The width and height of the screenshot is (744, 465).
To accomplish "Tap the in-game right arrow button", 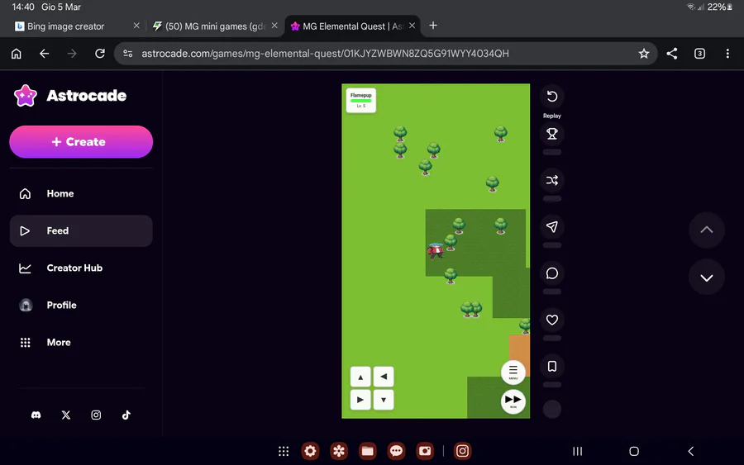I will click(x=360, y=400).
